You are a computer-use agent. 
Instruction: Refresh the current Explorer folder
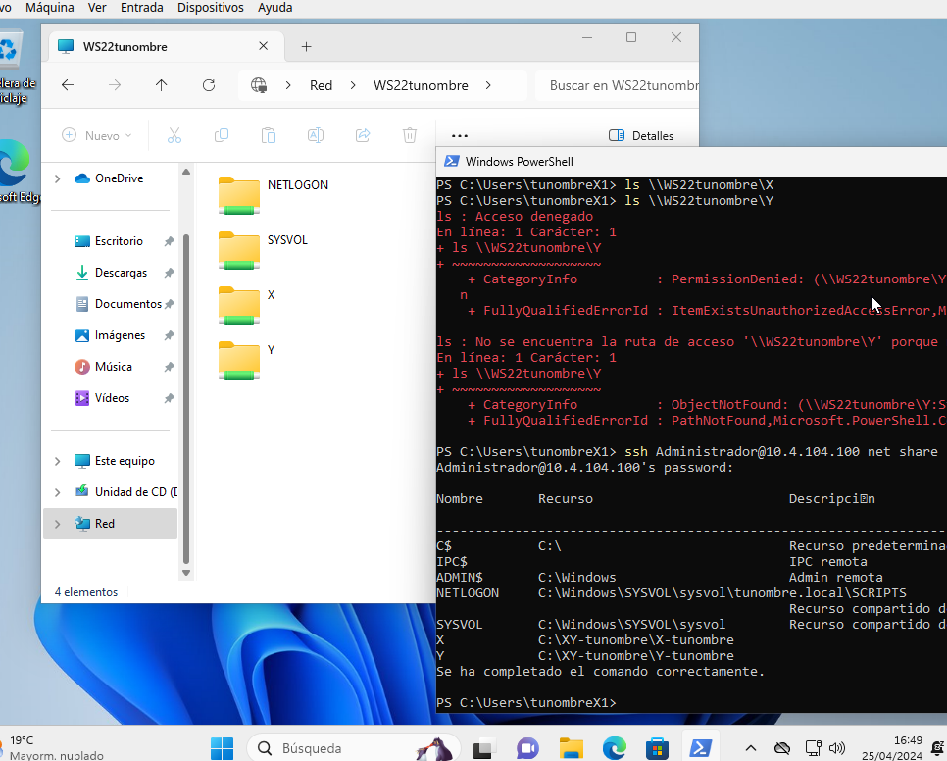(x=209, y=85)
